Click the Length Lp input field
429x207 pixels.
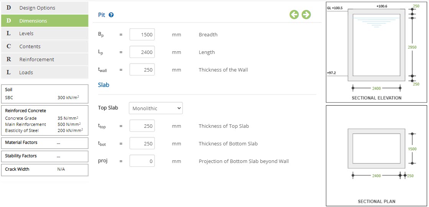142,52
